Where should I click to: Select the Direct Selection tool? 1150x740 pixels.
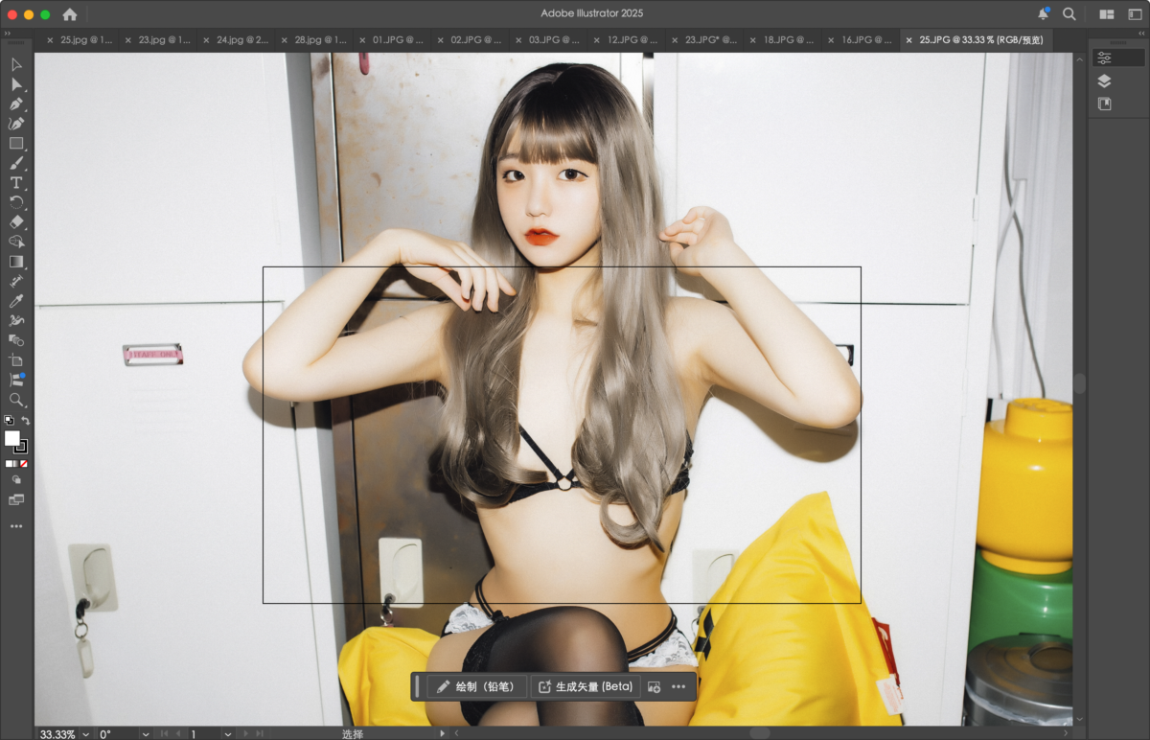pyautogui.click(x=16, y=84)
